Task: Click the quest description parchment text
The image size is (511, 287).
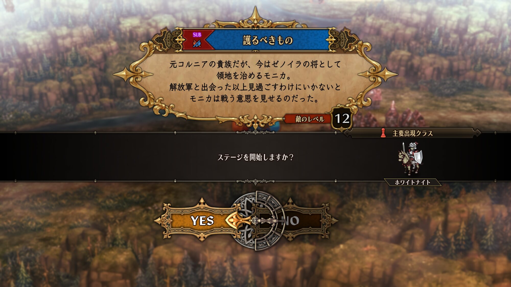Action: [x=255, y=81]
